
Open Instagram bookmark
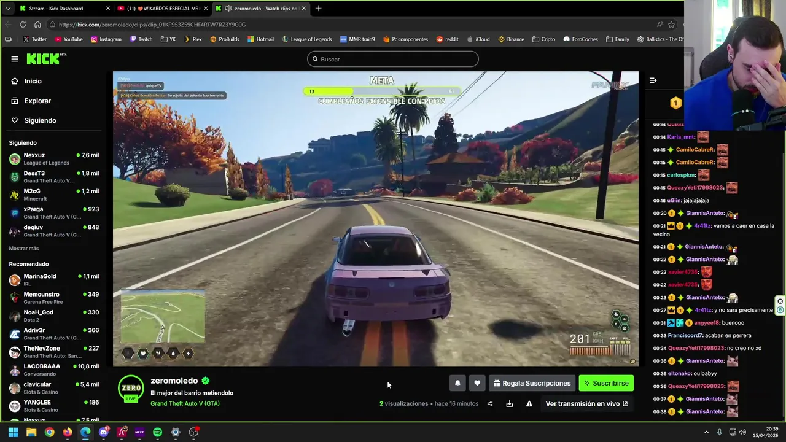pyautogui.click(x=106, y=39)
